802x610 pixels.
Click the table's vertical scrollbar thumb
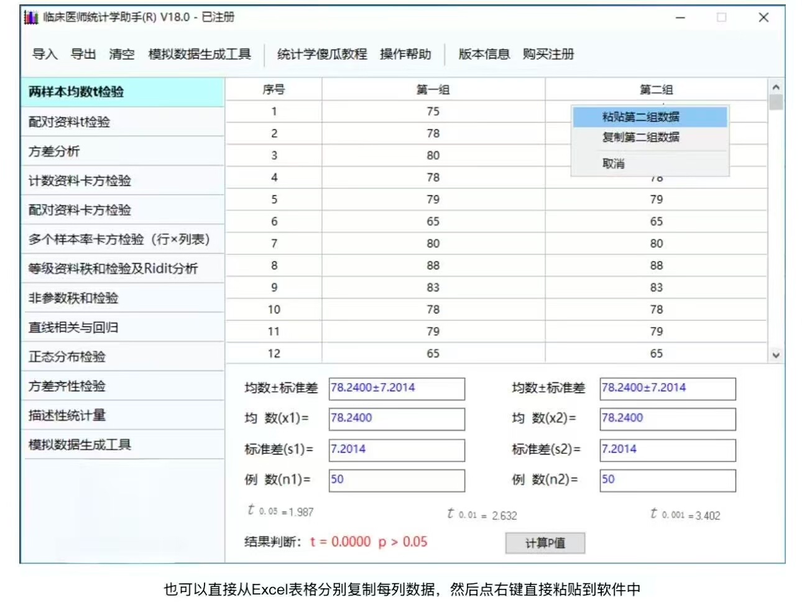click(776, 103)
